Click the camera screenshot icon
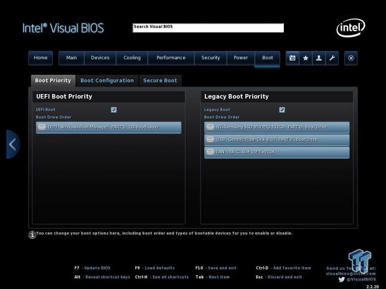The image size is (386, 289). pyautogui.click(x=293, y=58)
